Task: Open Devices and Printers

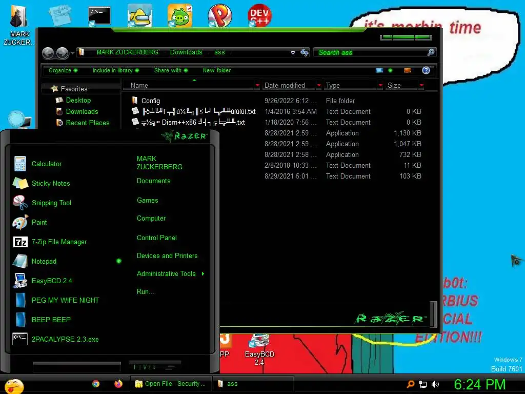Action: coord(167,255)
